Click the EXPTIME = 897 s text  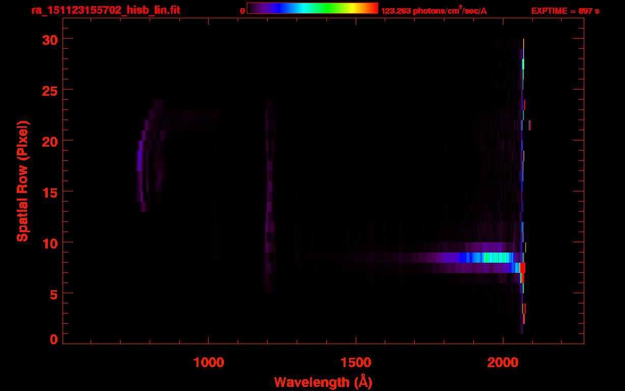(565, 11)
